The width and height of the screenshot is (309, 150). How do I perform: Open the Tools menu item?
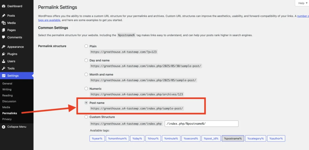point(11,69)
